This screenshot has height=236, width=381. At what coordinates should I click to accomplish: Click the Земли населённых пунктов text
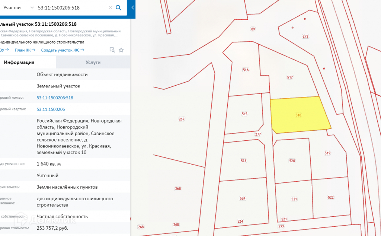(x=67, y=187)
